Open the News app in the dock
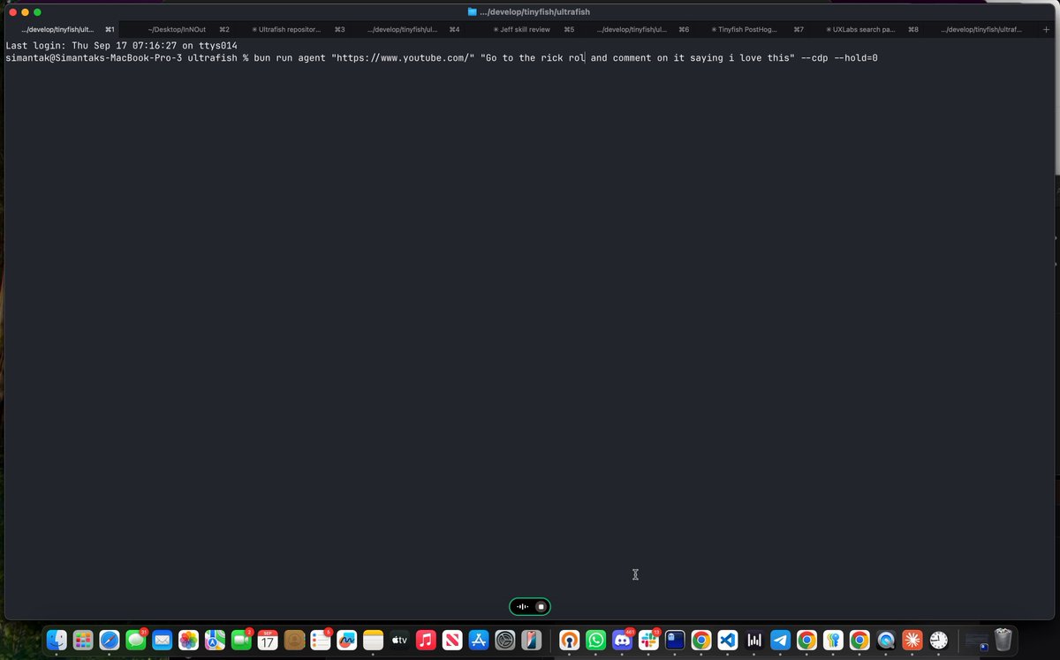 point(452,640)
